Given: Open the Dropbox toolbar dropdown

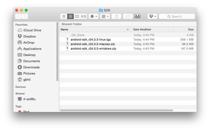Looking at the screenshot, I should coord(152,16).
